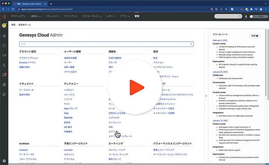Open メッセンジャーの展開 link
Viewport: 269px width, 165px height.
(164, 113)
